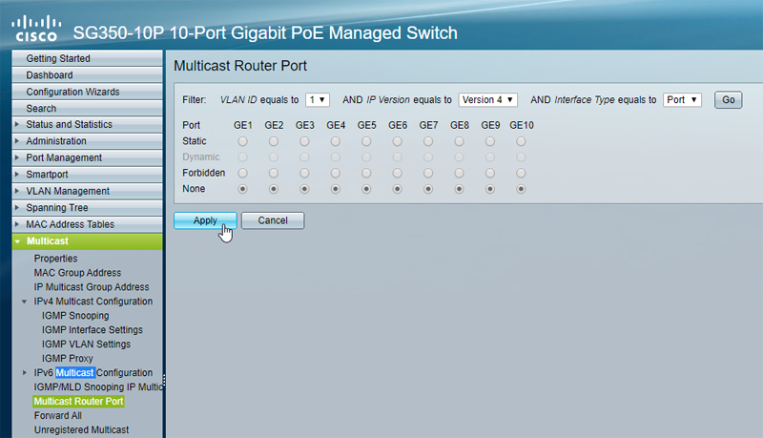Open Search menu item
Image resolution: width=763 pixels, height=438 pixels.
coord(87,108)
